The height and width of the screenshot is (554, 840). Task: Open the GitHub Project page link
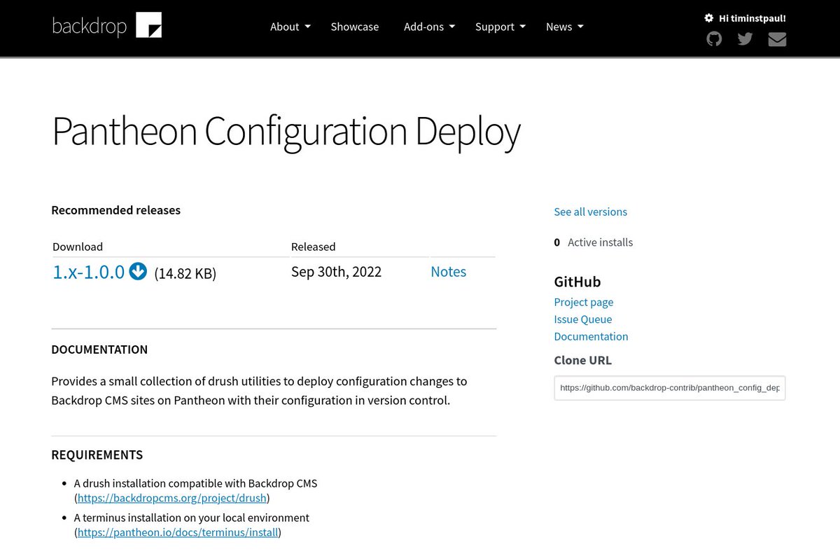584,302
